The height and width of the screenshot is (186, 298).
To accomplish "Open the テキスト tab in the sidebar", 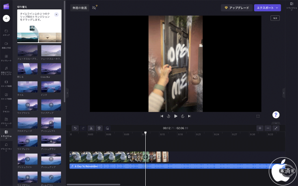I will pyautogui.click(x=6, y=108).
